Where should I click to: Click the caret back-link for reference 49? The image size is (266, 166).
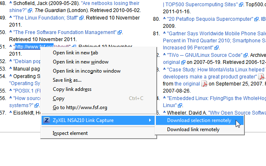click(10, 17)
